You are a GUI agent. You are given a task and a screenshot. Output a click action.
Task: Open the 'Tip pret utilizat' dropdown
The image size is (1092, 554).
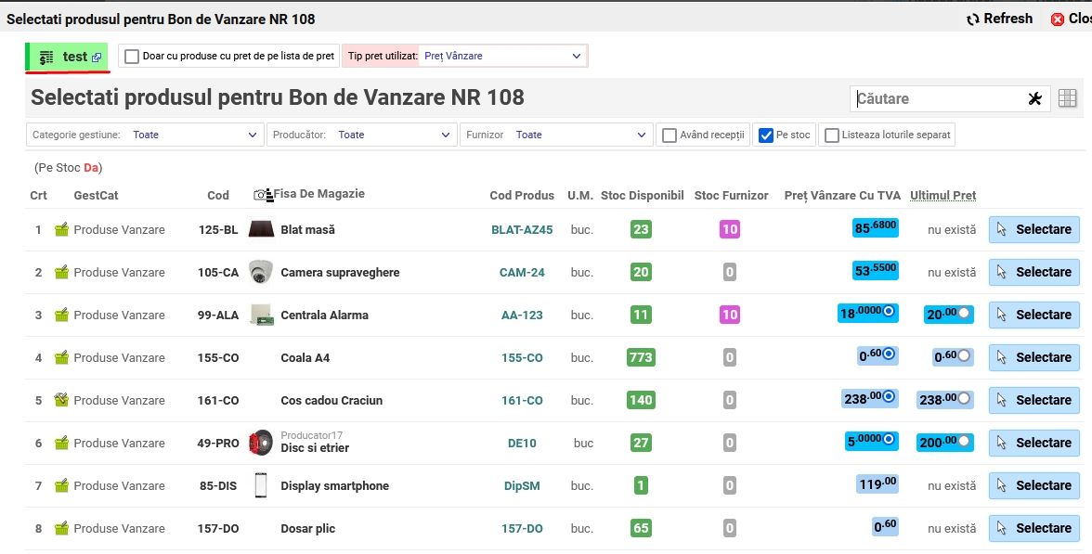501,57
